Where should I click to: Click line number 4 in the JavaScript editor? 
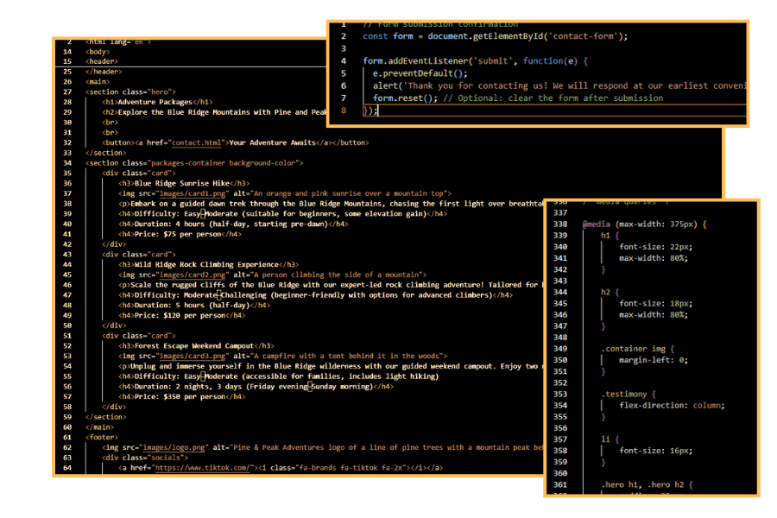[344, 61]
